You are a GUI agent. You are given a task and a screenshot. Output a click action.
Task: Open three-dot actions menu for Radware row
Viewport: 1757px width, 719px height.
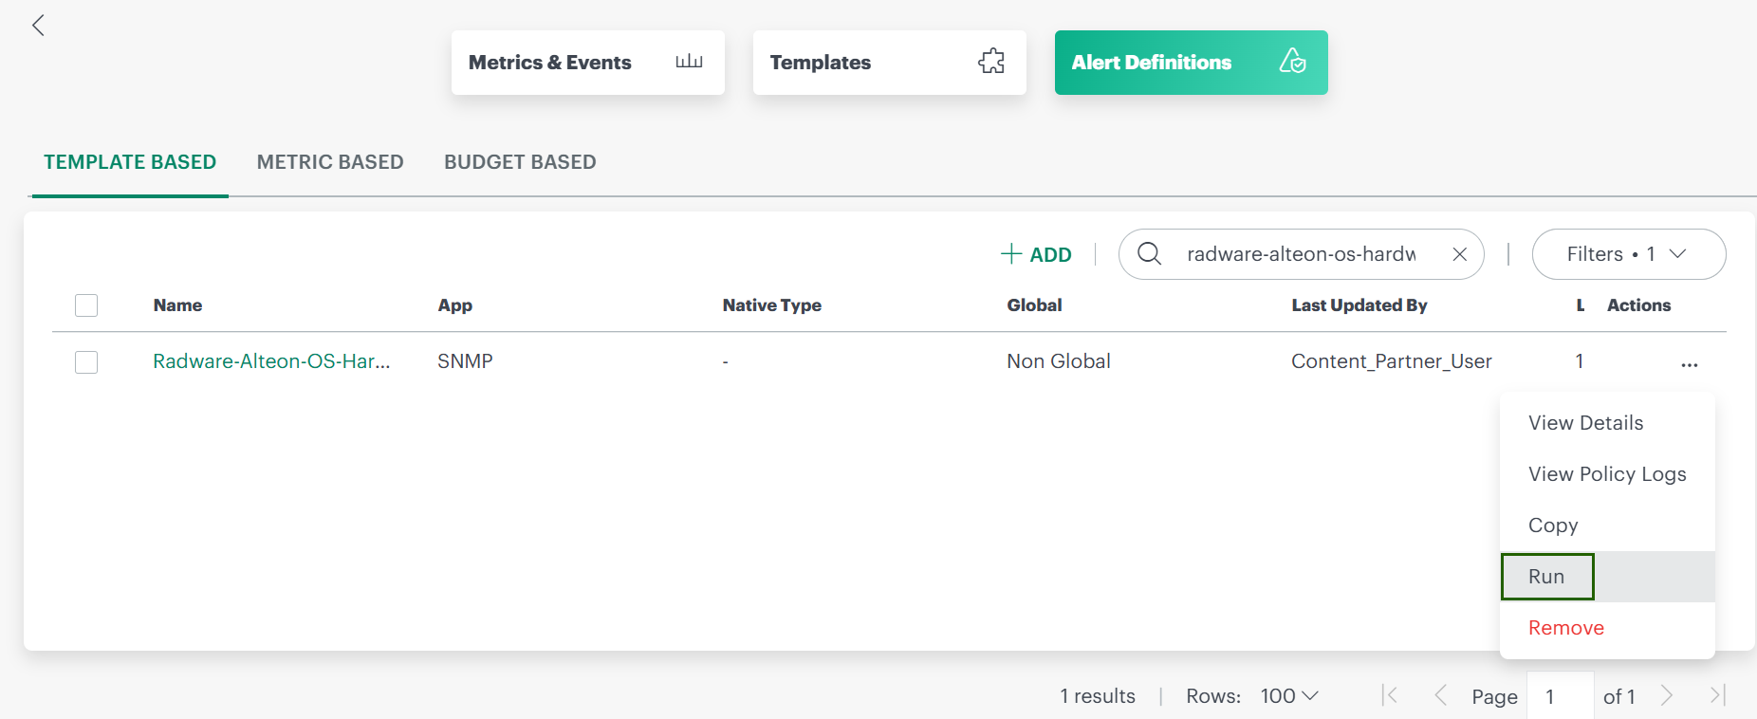tap(1689, 364)
